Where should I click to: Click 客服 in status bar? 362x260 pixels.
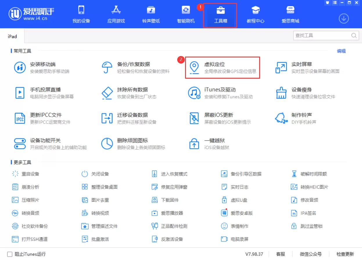(x=281, y=254)
